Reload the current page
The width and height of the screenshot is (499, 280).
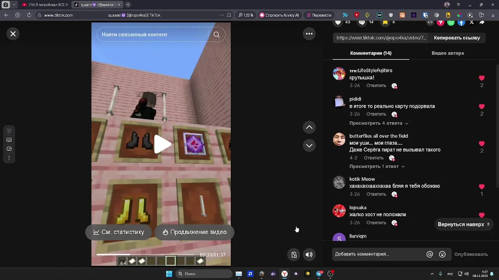[x=29, y=15]
